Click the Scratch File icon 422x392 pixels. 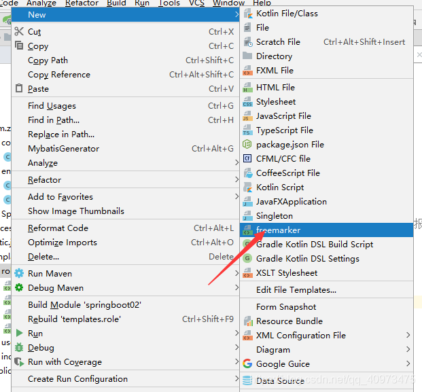(x=247, y=42)
